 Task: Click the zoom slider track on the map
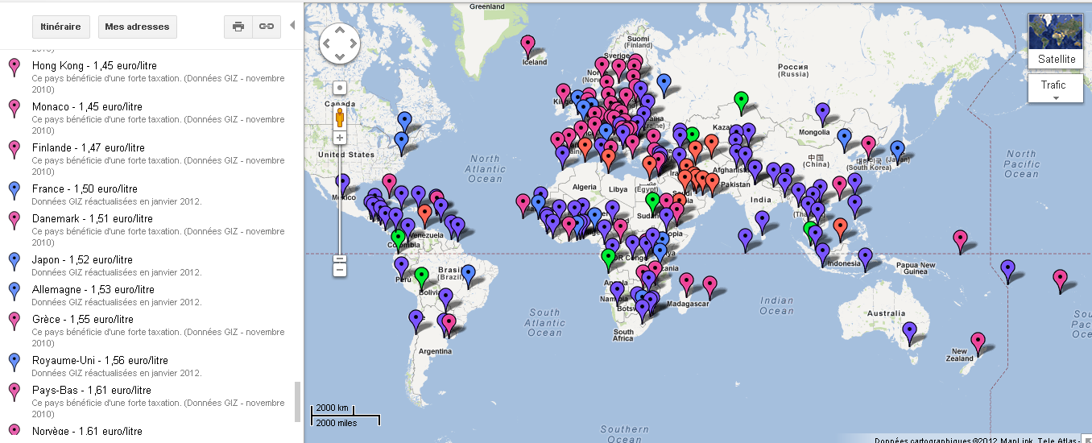[340, 201]
